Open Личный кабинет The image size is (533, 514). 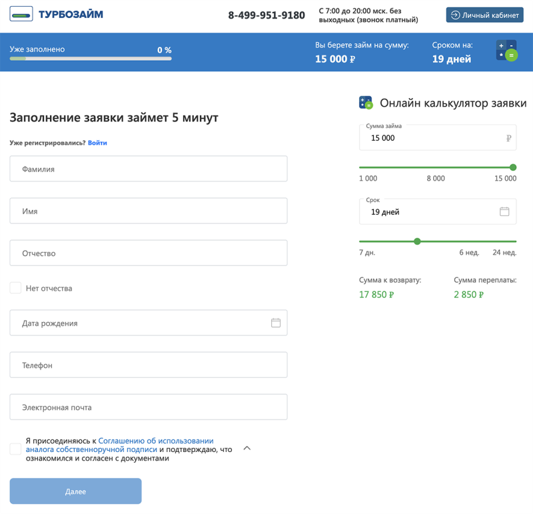[484, 15]
